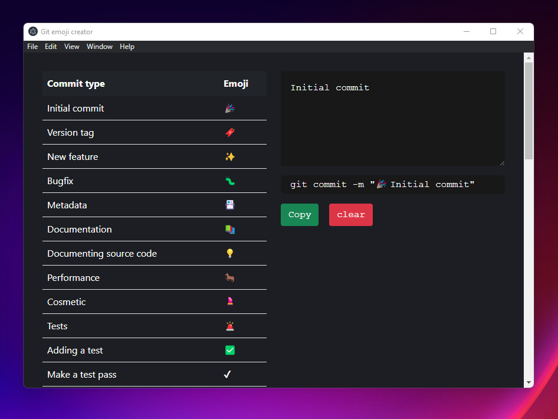Click the horse emoji for Performance
Viewport: 558px width, 419px height.
pyautogui.click(x=229, y=277)
